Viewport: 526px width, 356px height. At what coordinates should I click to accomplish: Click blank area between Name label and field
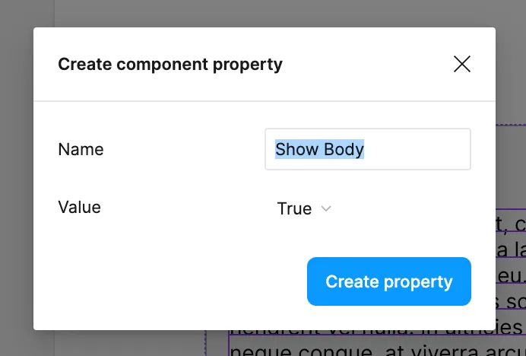(x=182, y=149)
